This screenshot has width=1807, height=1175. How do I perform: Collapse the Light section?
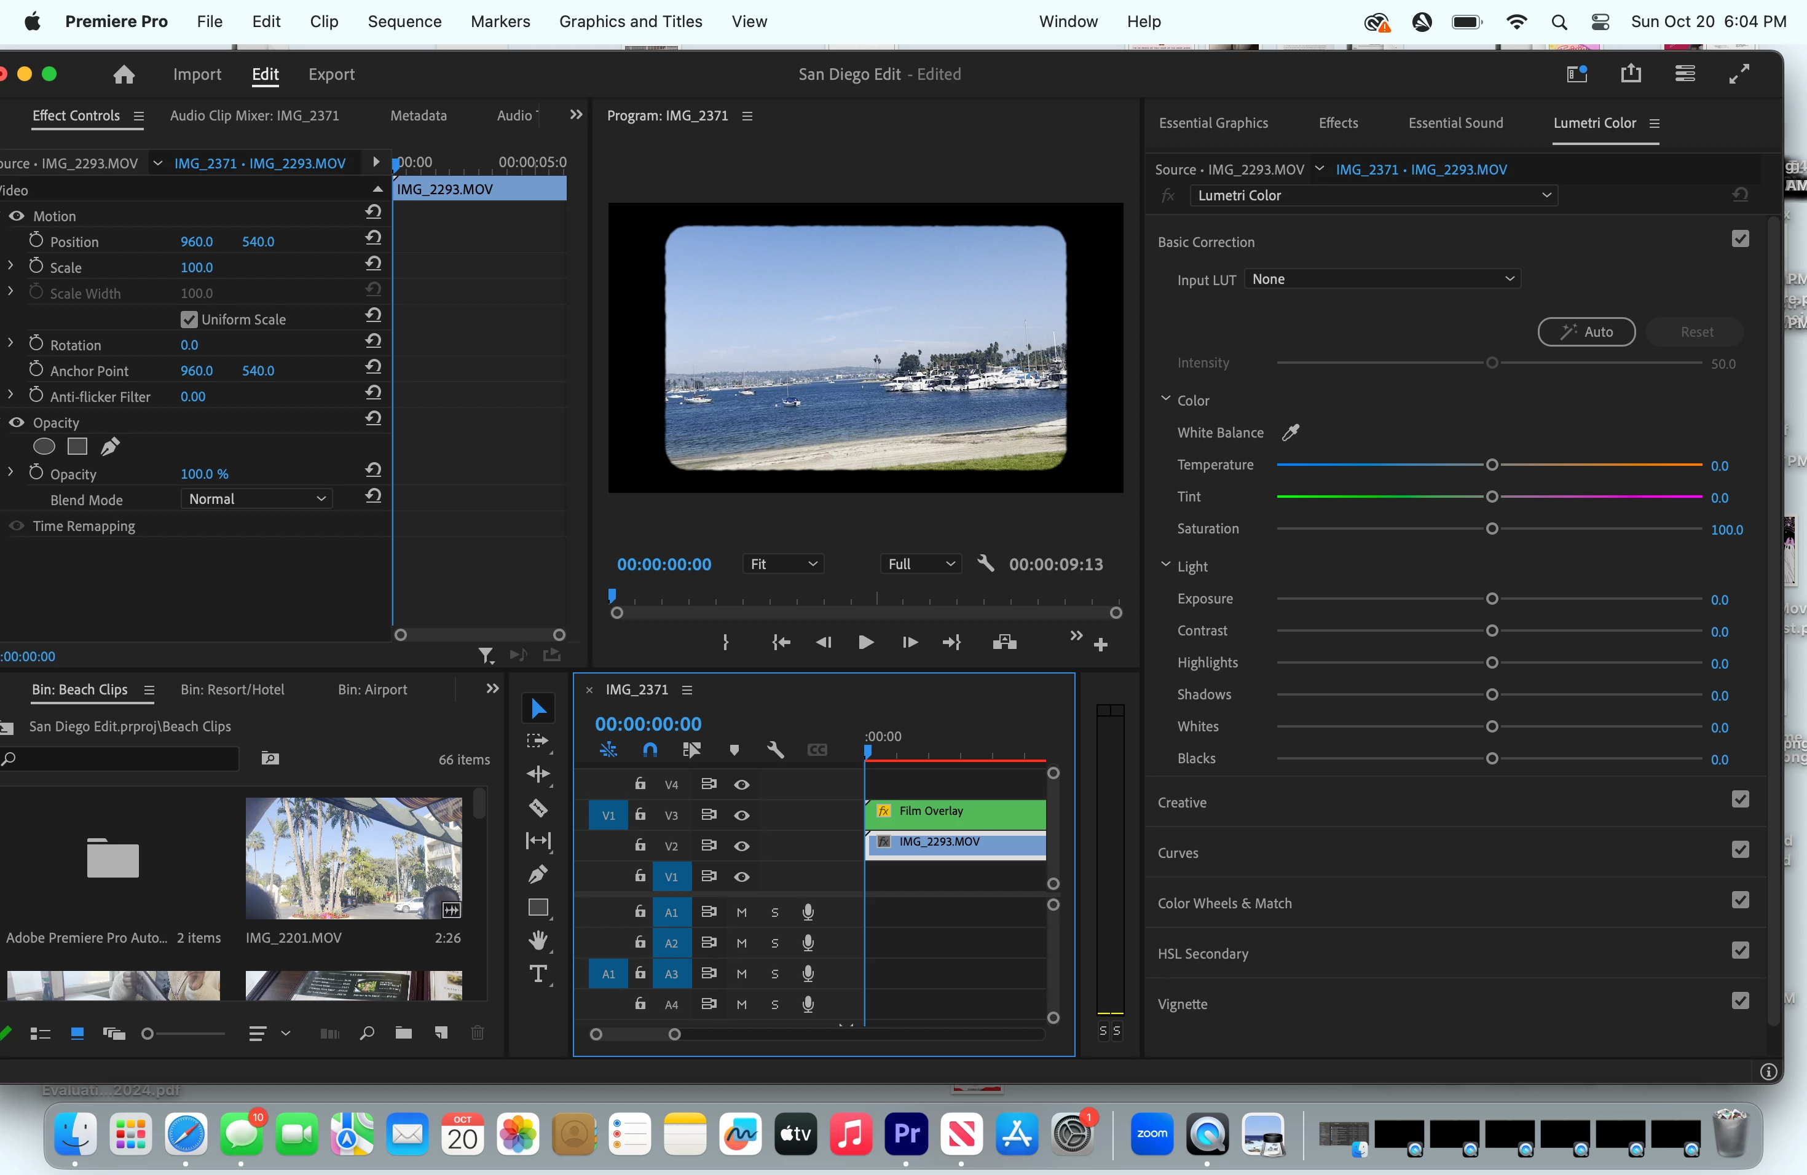[x=1165, y=565]
